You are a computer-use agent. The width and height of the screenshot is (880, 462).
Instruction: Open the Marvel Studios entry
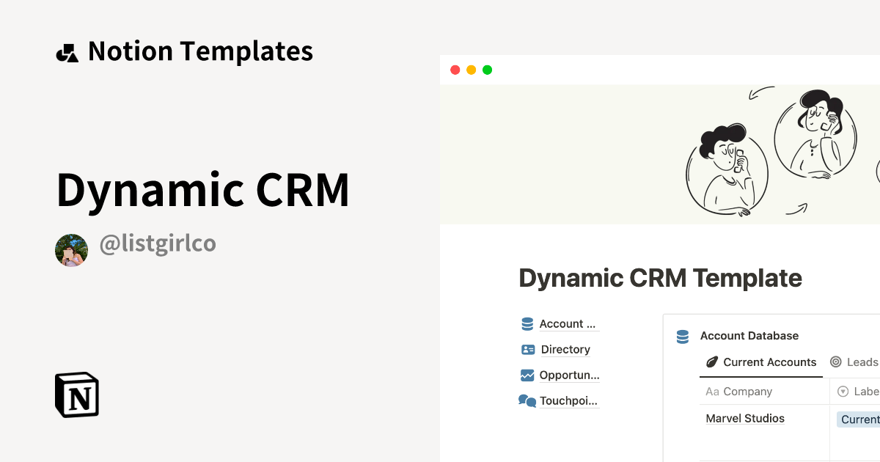745,418
